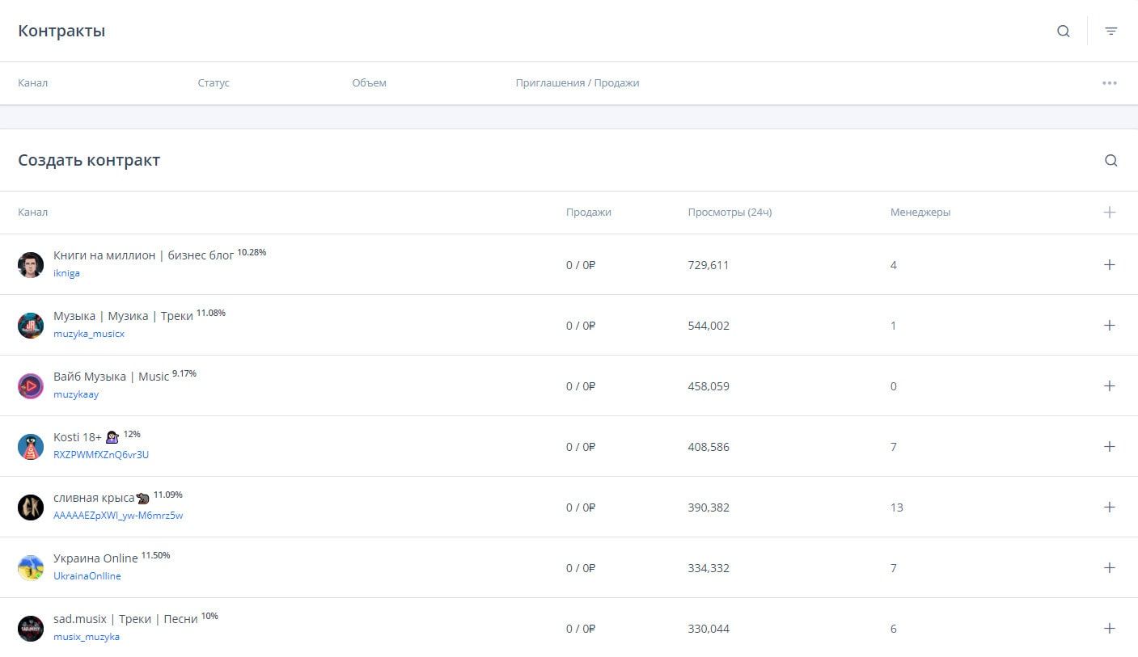Click the 13 managers value for сливная крыса

pos(897,507)
